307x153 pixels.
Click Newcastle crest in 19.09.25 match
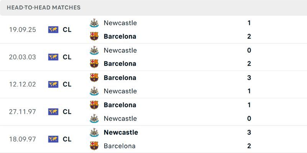[x=94, y=23]
